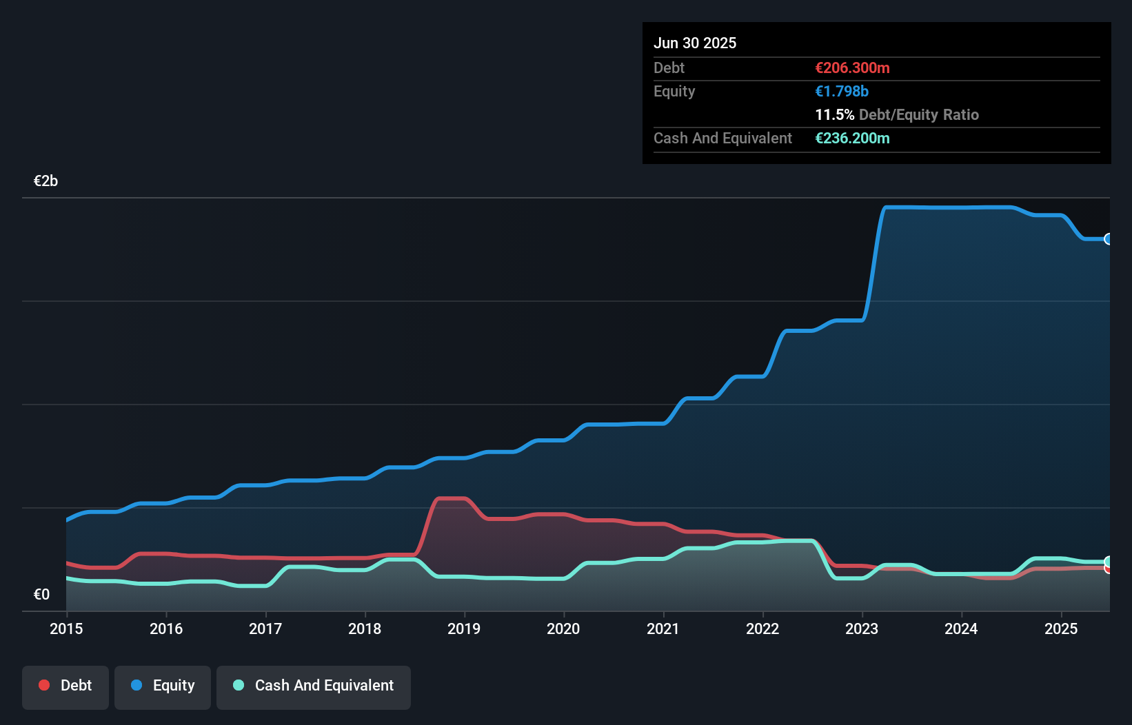
Task: Click the €206.300m Debt value in tooltip
Action: pyautogui.click(x=852, y=68)
